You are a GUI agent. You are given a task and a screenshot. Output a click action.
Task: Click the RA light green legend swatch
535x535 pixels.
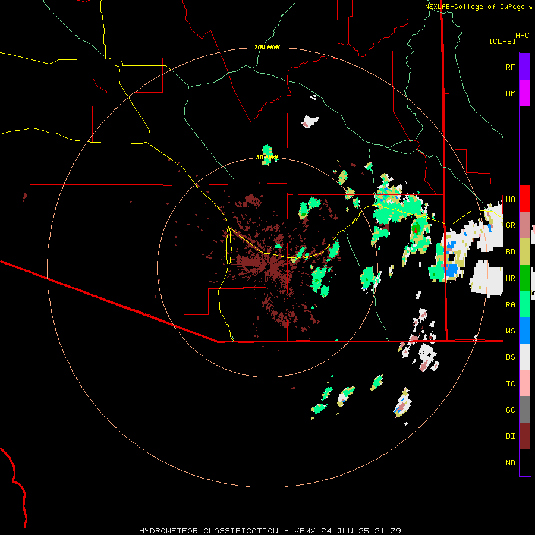pyautogui.click(x=525, y=304)
